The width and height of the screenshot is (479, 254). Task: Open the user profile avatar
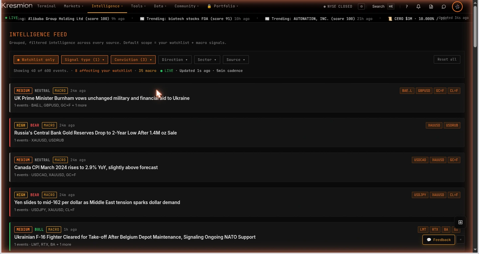pyautogui.click(x=457, y=6)
